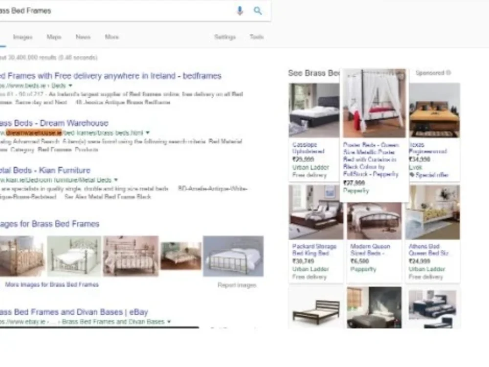Viewport: 489px width, 367px height.
Task: Switch to the News tab
Action: coord(83,37)
